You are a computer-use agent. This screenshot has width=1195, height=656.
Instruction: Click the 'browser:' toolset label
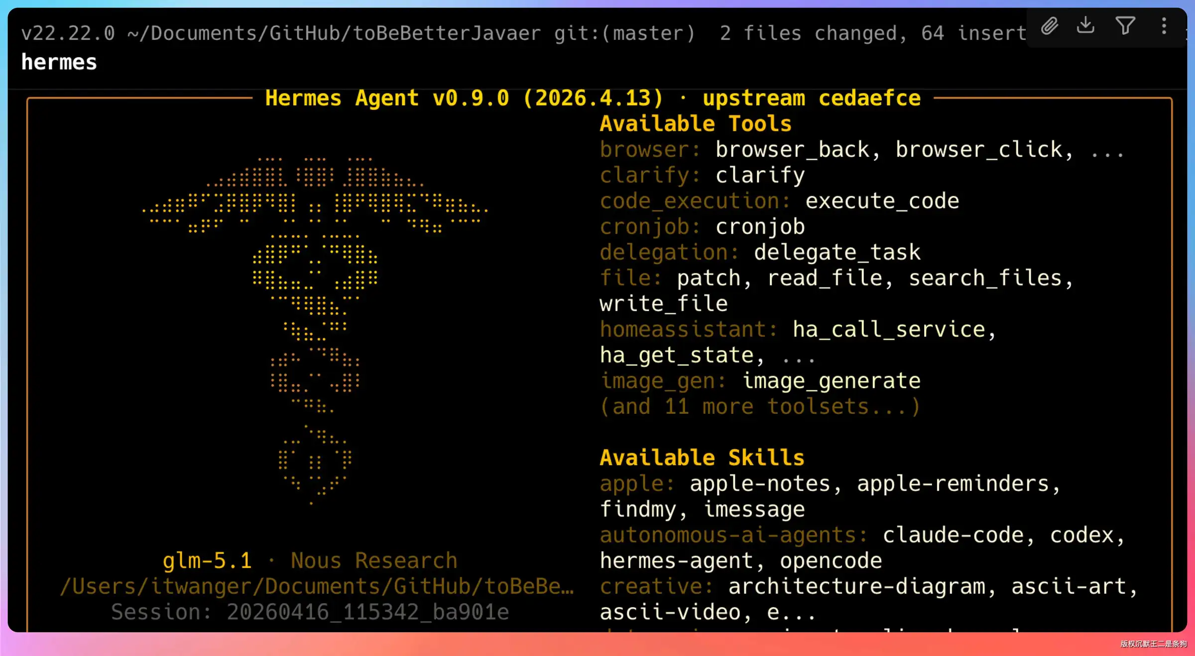[650, 150]
